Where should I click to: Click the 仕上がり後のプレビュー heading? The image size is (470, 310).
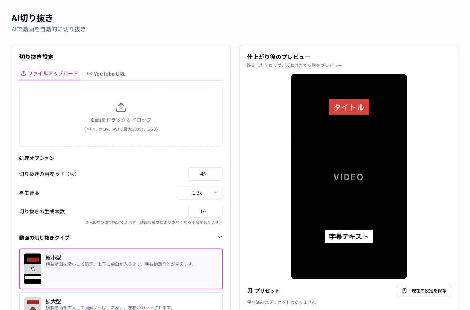pos(279,57)
